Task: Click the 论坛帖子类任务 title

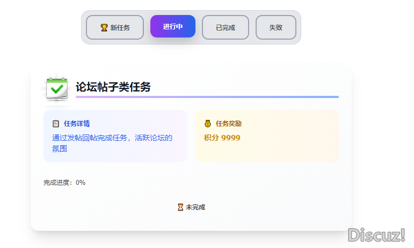Action: [113, 87]
